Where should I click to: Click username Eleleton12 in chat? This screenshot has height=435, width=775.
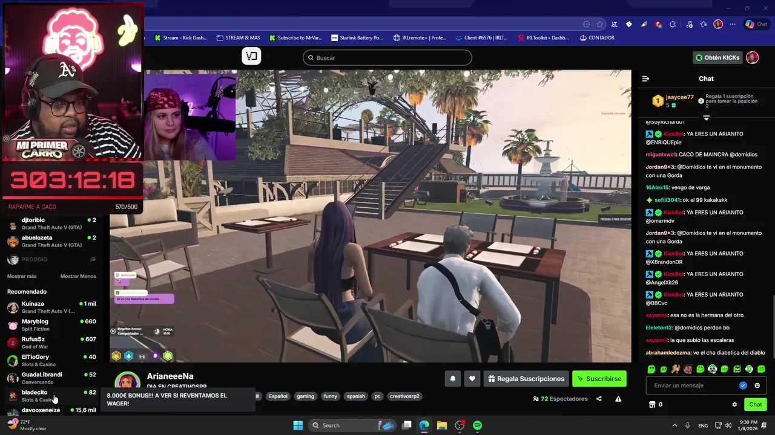click(659, 327)
